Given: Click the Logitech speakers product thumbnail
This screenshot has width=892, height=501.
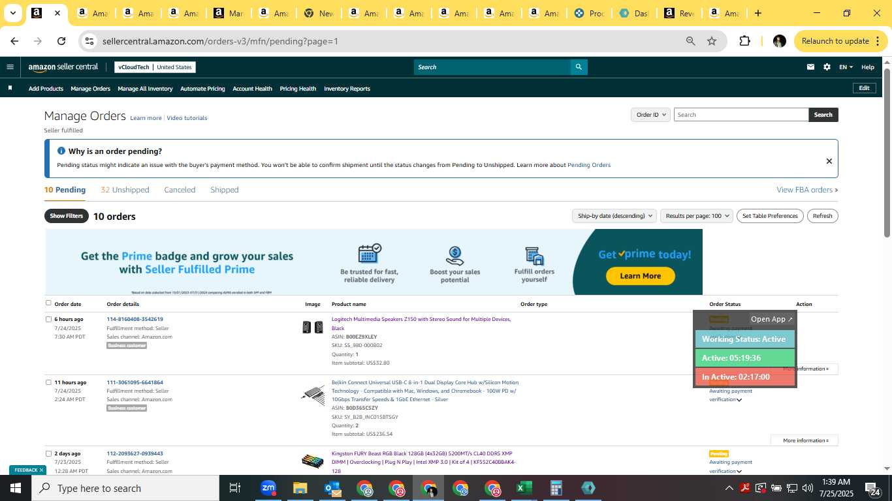Looking at the screenshot, I should pyautogui.click(x=312, y=327).
